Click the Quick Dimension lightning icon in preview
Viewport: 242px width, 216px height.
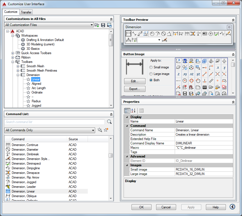[175, 33]
